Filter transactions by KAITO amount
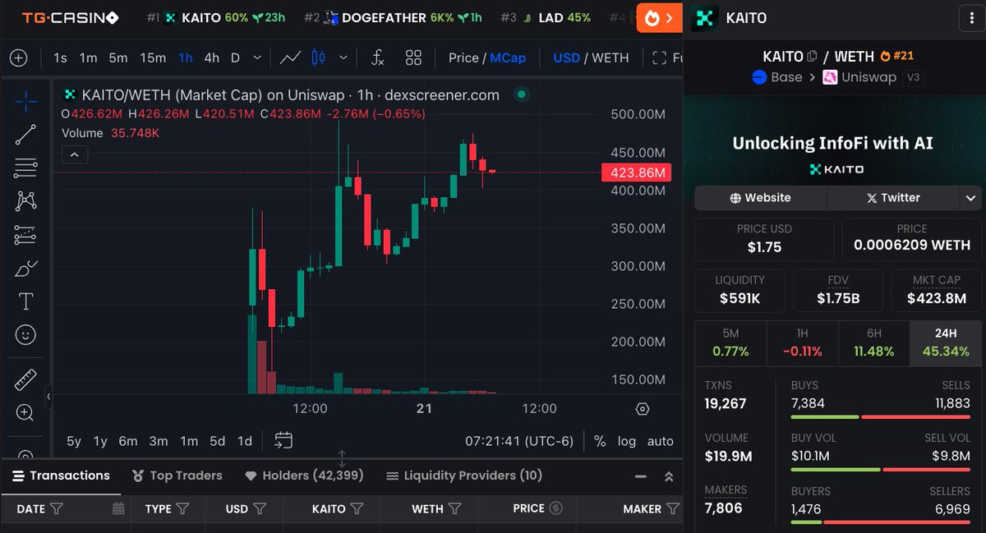Image resolution: width=986 pixels, height=533 pixels. point(357,508)
